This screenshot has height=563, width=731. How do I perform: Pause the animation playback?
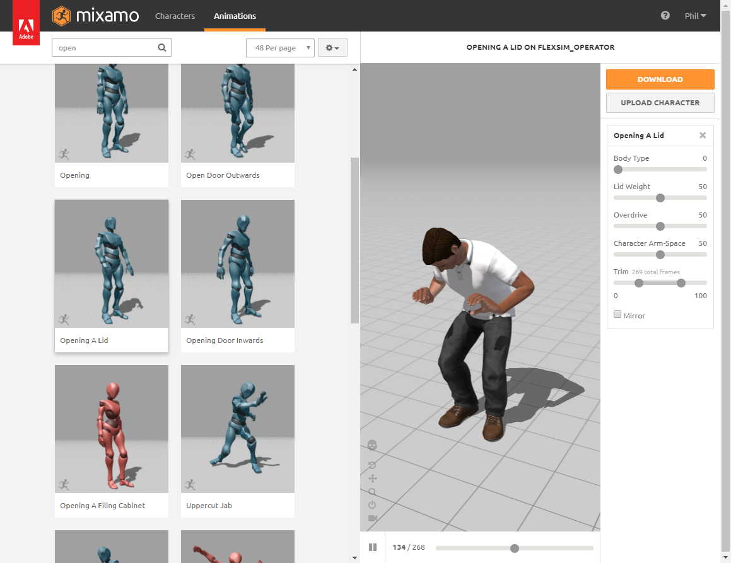(x=372, y=547)
